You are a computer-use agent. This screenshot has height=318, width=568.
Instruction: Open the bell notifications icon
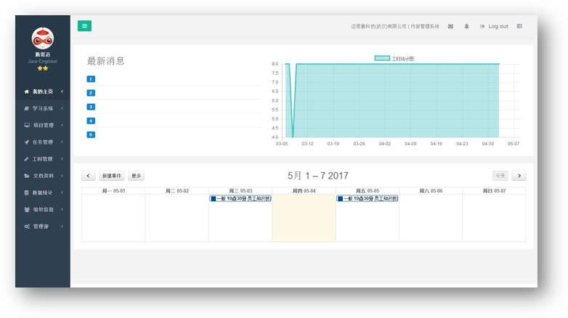click(466, 26)
